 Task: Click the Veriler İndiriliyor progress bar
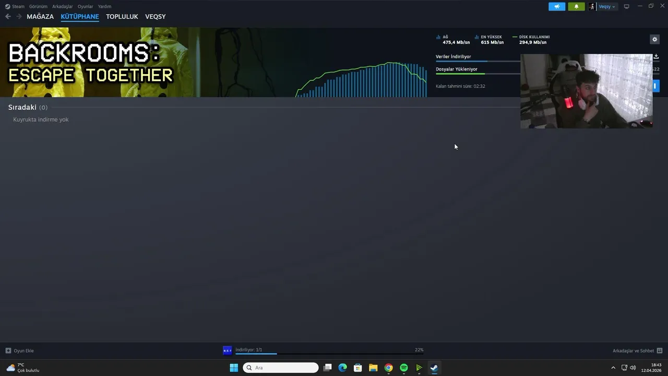[x=478, y=61]
